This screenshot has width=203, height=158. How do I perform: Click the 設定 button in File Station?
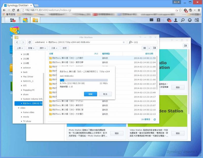point(65,48)
